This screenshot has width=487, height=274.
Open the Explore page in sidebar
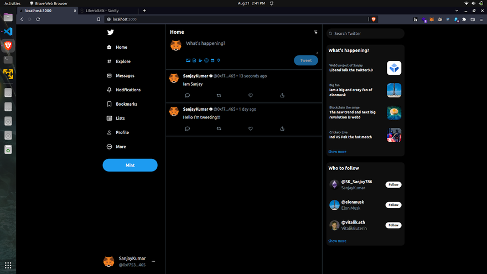[x=123, y=61]
